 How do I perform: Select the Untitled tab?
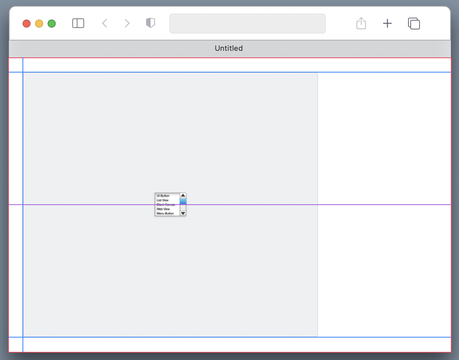coord(229,48)
